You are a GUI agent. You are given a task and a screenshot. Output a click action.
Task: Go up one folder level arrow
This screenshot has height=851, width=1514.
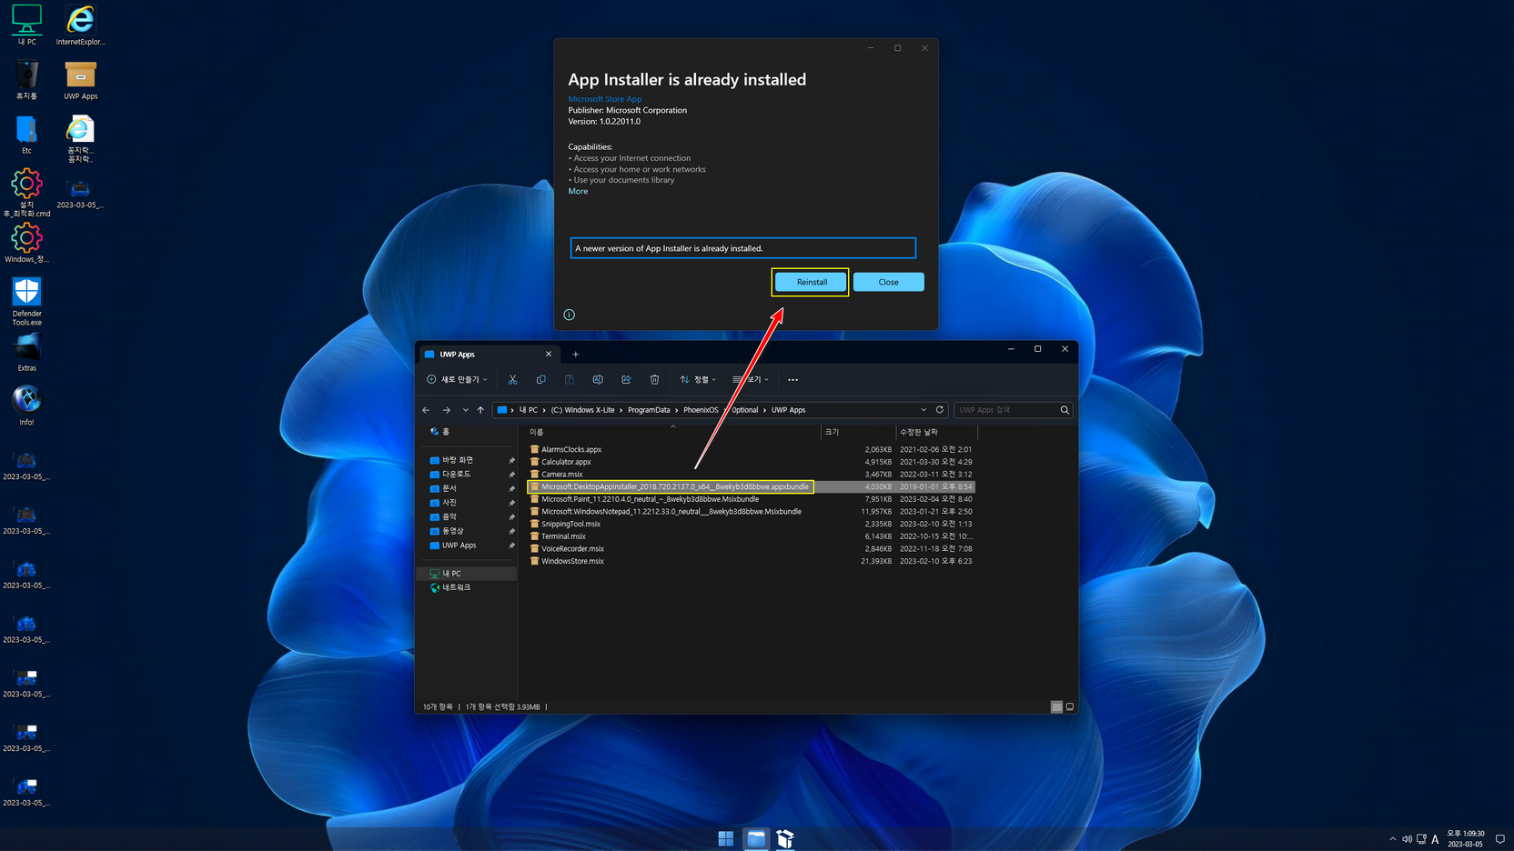click(480, 410)
